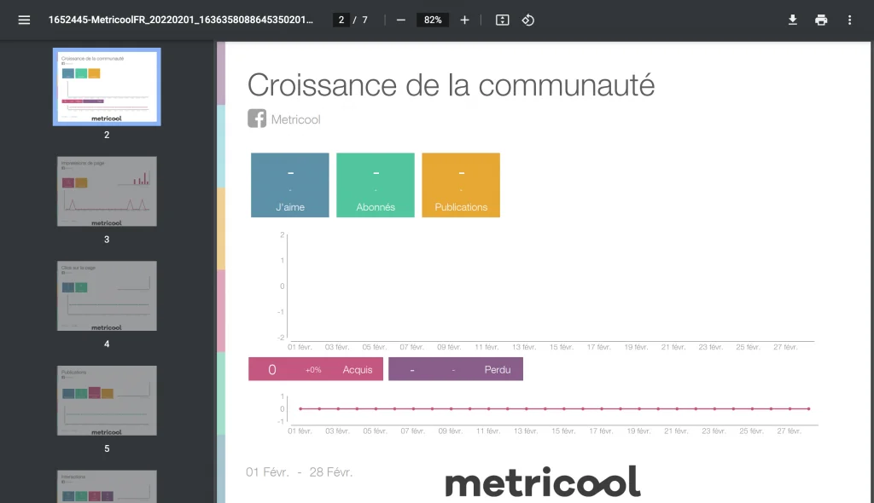Click the Facebook logo next to Metricool
874x503 pixels.
tap(257, 119)
